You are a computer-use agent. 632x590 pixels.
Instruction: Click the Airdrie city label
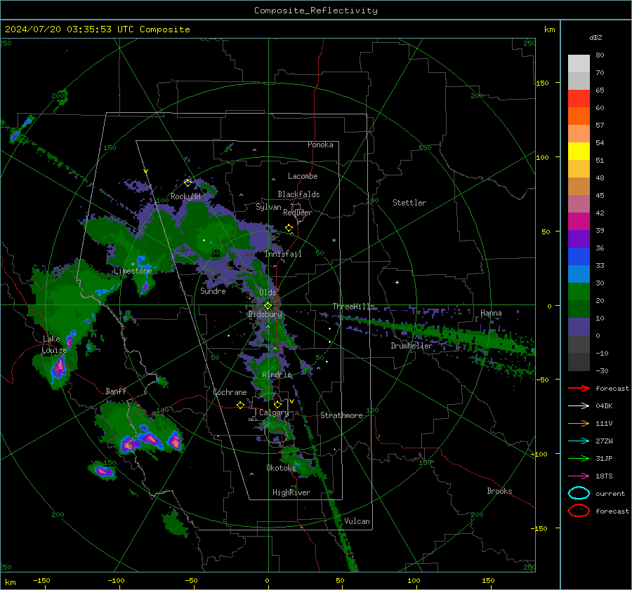click(x=277, y=375)
